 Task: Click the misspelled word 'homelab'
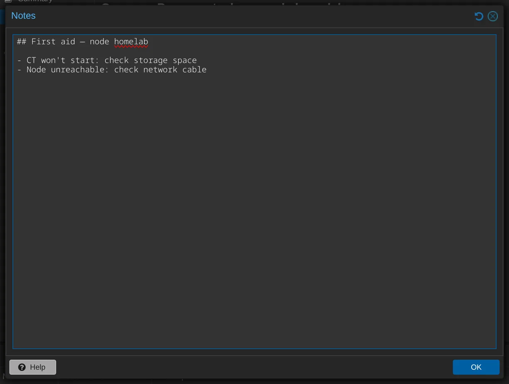pos(131,42)
